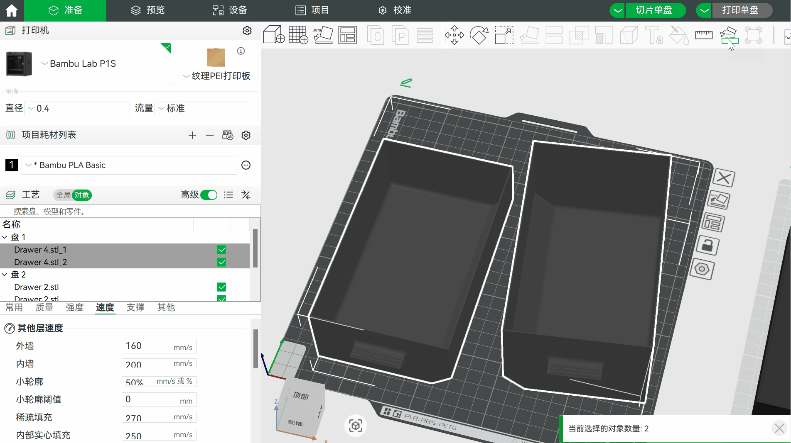The image size is (791, 443).
Task: Open the 支撑 settings tab
Action: click(x=135, y=307)
